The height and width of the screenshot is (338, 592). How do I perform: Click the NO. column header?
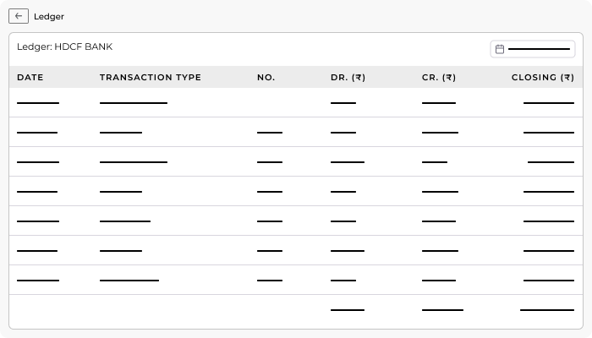point(266,78)
